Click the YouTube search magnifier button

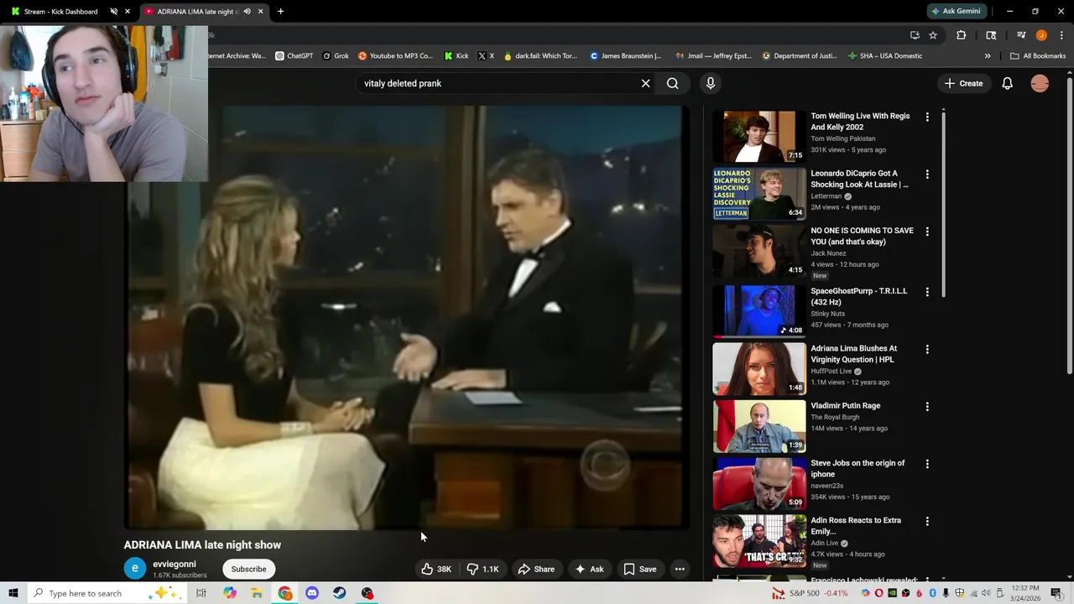[x=672, y=83]
